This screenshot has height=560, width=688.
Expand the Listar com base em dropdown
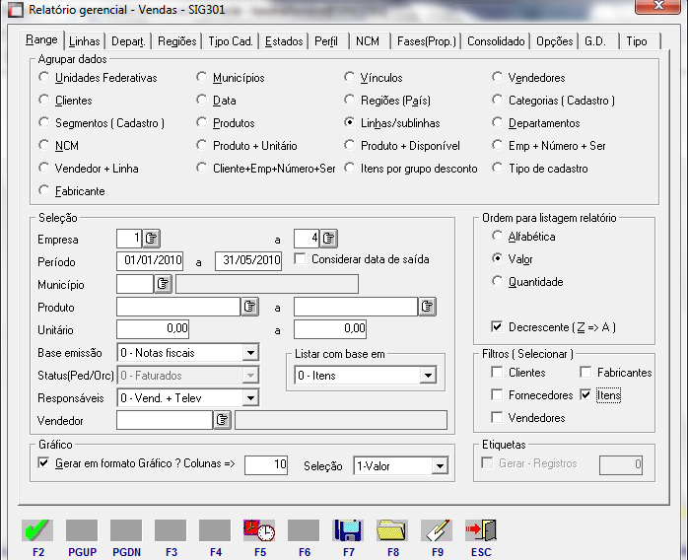[428, 376]
